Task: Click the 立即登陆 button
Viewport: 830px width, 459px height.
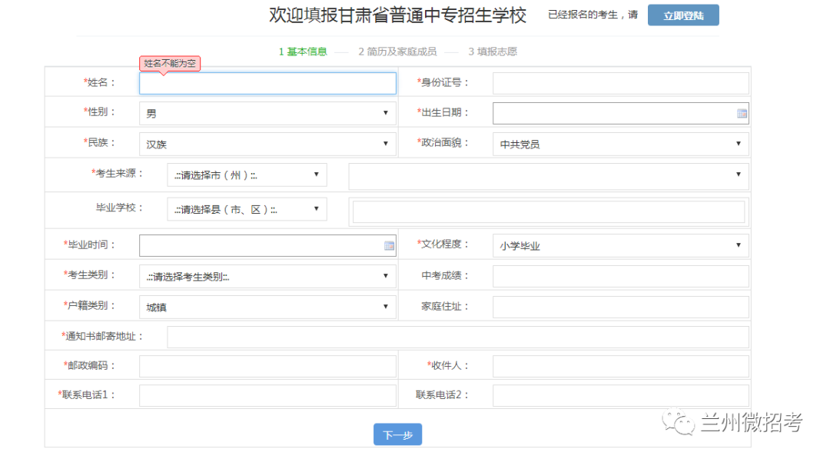Action: (x=682, y=15)
